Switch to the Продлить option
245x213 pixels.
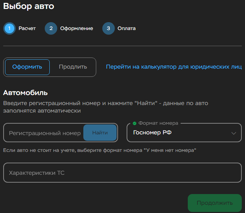coord(73,67)
